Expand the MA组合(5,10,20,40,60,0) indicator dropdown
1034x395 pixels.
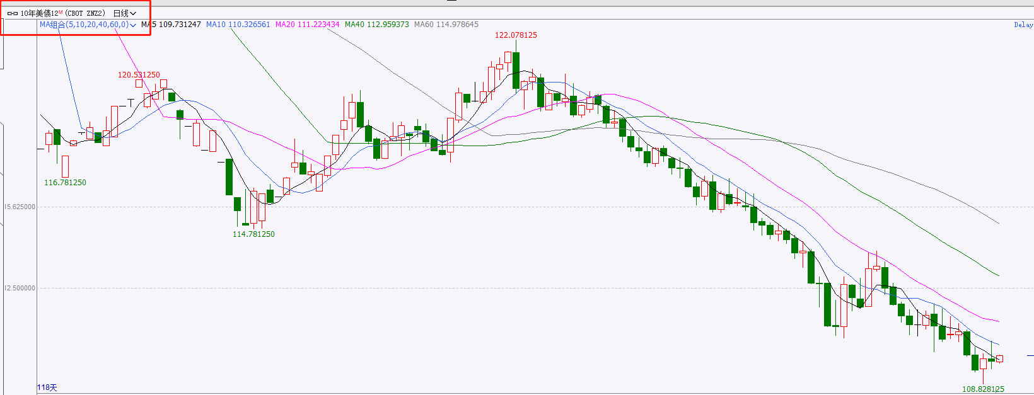pos(88,25)
